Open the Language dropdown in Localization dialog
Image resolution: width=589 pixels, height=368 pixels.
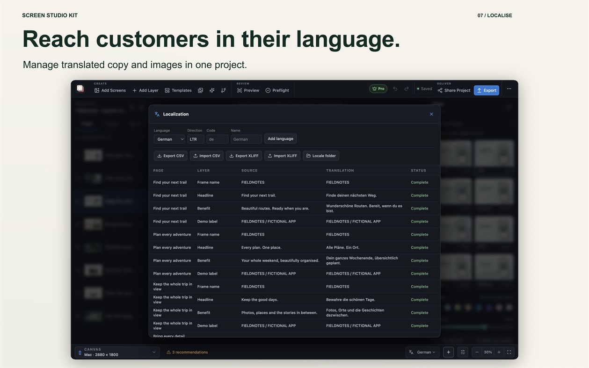click(169, 139)
